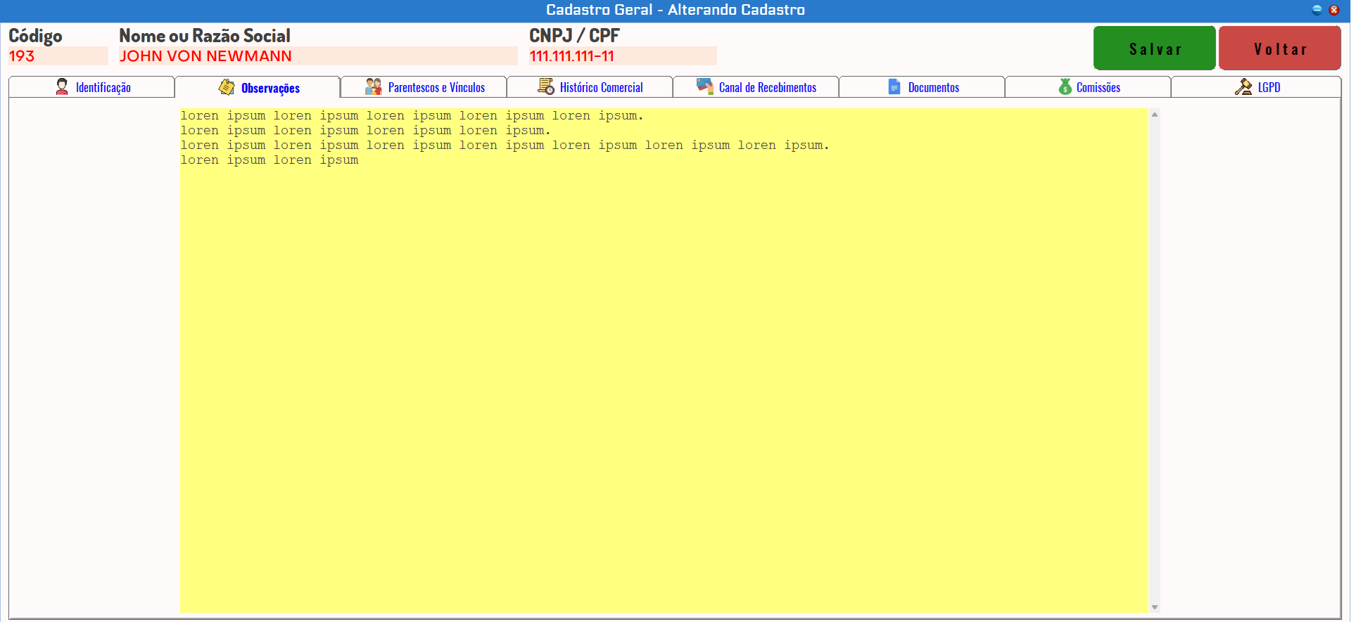Image resolution: width=1351 pixels, height=622 pixels.
Task: Click the CNPJ / CPF field 111.111.111-11
Action: coord(623,56)
